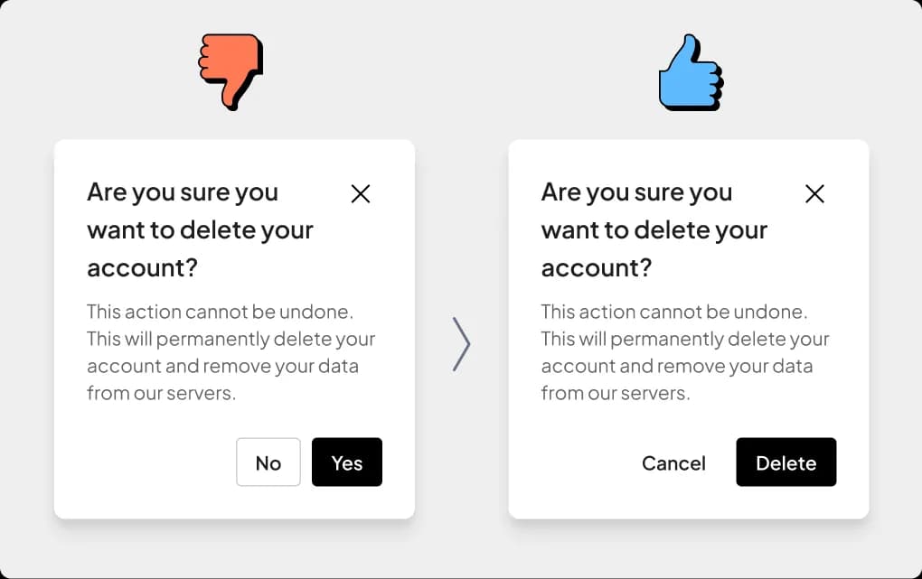
Task: Click "account?" heading word in the Yes/No dialog
Action: pos(142,268)
